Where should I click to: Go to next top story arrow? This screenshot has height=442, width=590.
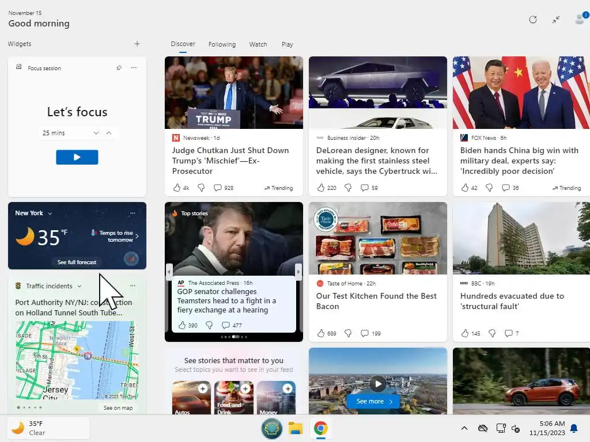pos(298,270)
